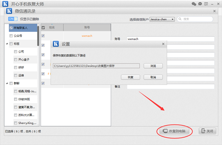This screenshot has height=145, width=222.
Task: Check the Sherry.King group checkbox
Action: pyautogui.click(x=16, y=123)
